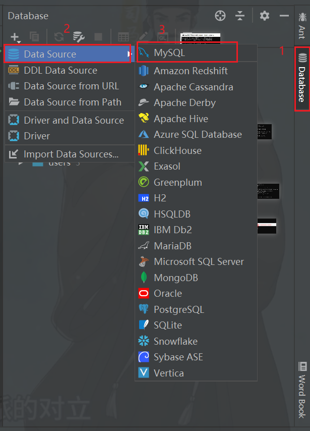Hide the Database panel with the minus icon
This screenshot has height=431, width=310.
pyautogui.click(x=284, y=16)
